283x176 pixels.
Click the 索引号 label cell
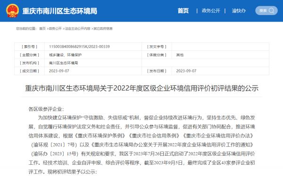[x=29, y=47]
